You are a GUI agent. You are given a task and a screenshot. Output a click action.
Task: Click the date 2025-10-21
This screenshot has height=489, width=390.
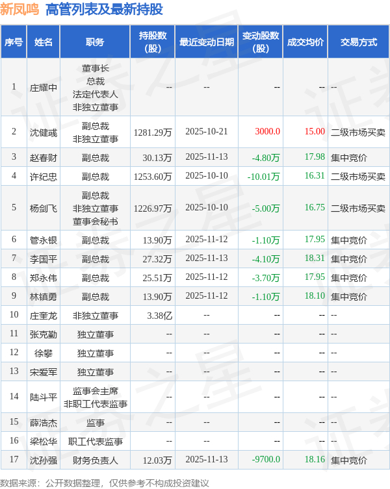[x=207, y=132]
